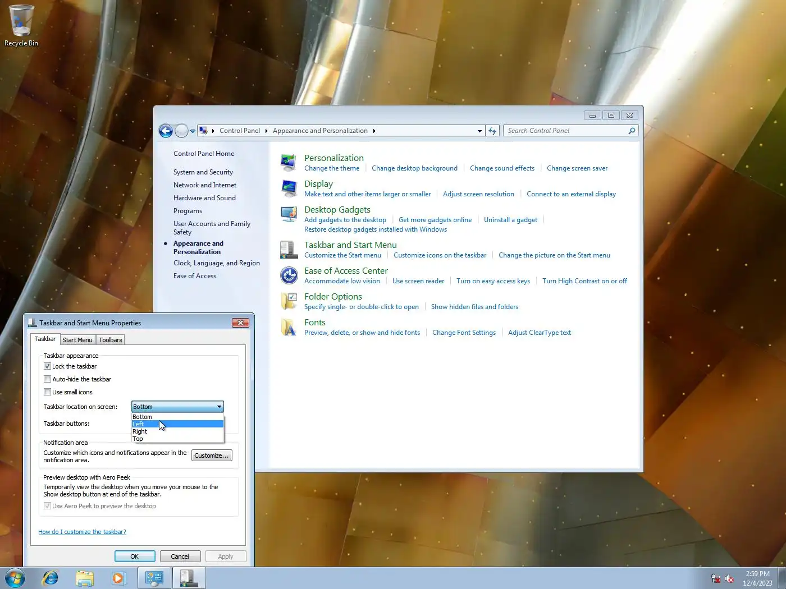Choose Bottom from the location list
The image size is (786, 589).
(177, 417)
